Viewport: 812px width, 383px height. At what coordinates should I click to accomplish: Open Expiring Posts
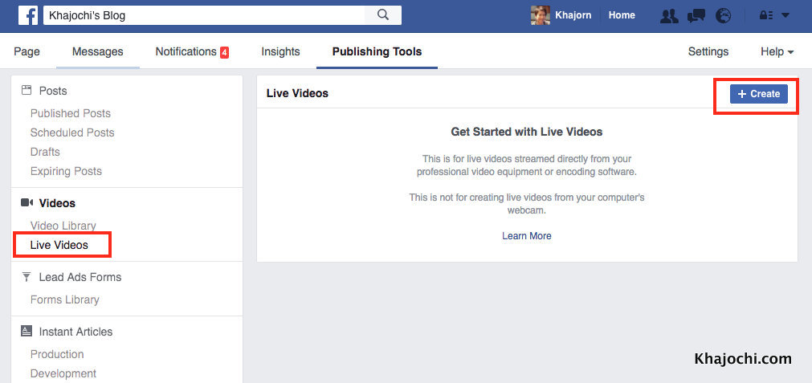click(66, 171)
